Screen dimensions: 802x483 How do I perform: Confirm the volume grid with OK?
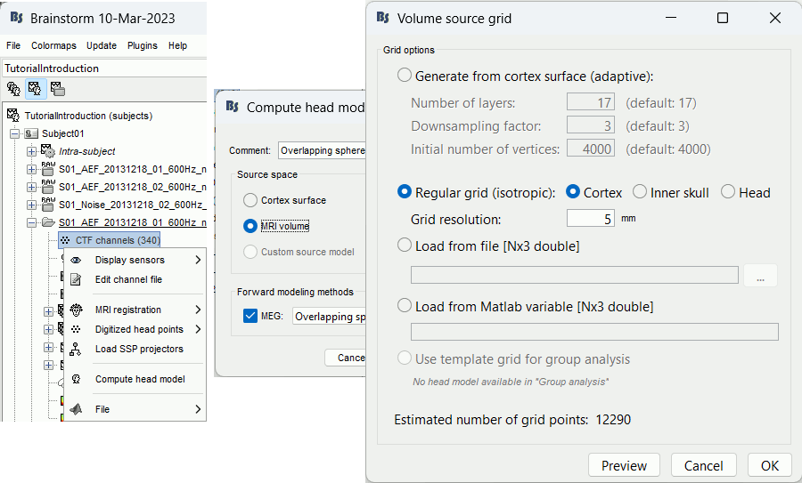pyautogui.click(x=769, y=465)
